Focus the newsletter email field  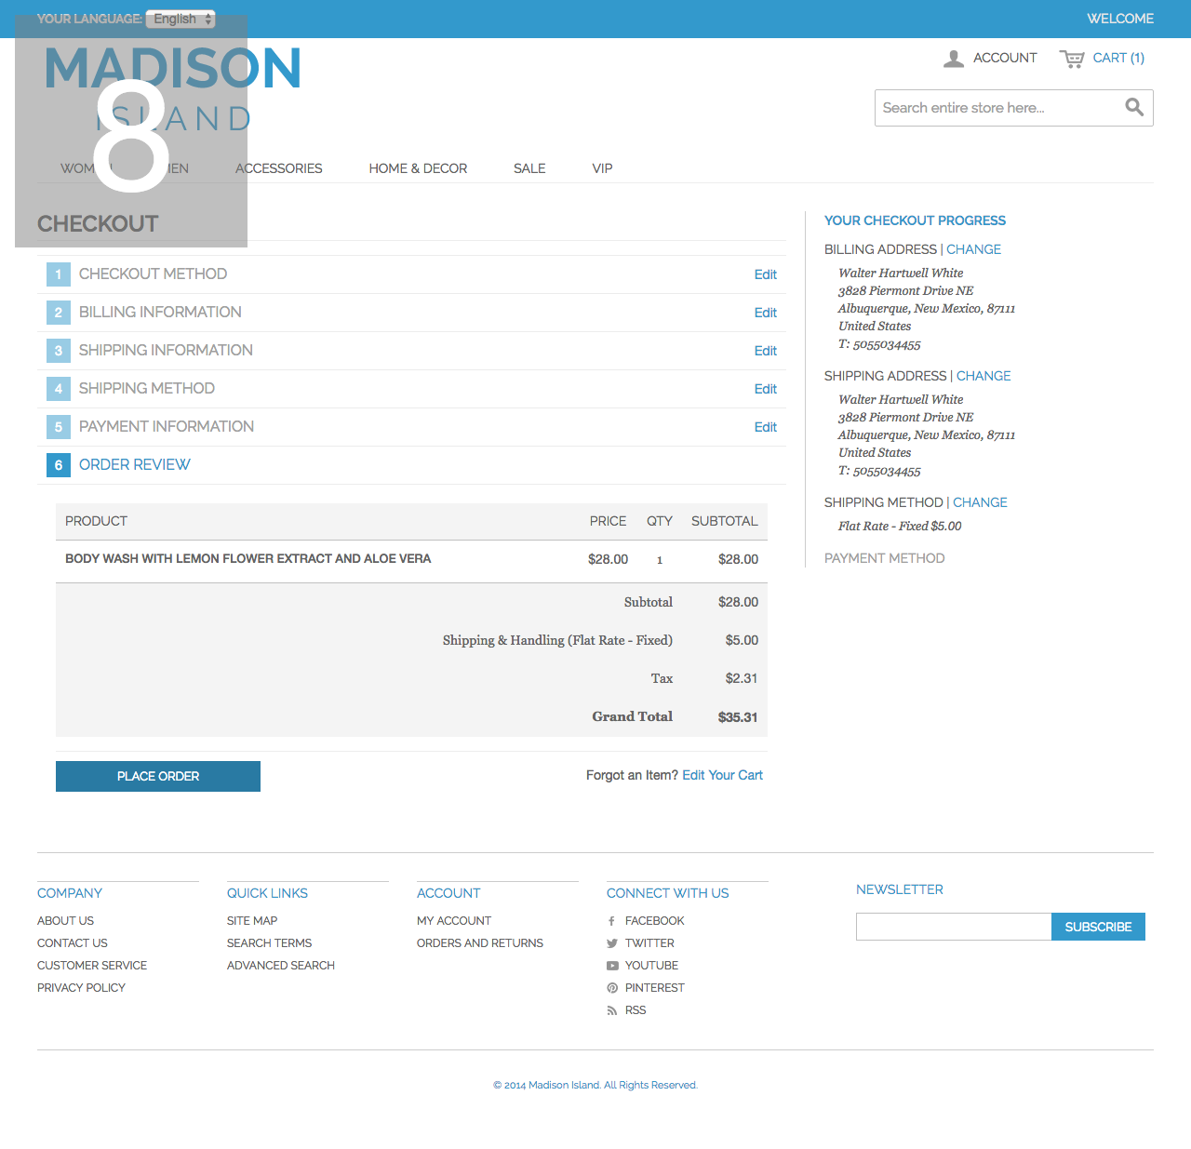click(954, 927)
